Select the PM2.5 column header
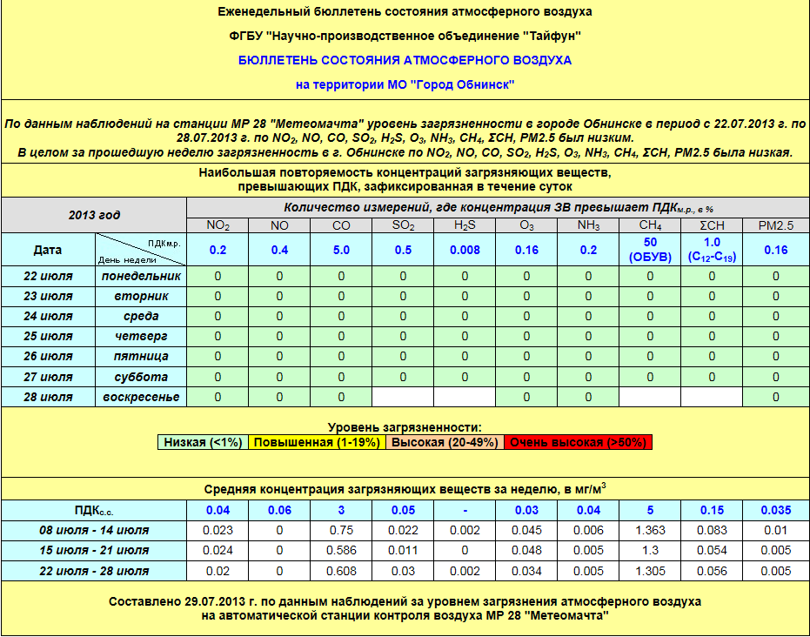Image resolution: width=810 pixels, height=637 pixels. (x=775, y=225)
